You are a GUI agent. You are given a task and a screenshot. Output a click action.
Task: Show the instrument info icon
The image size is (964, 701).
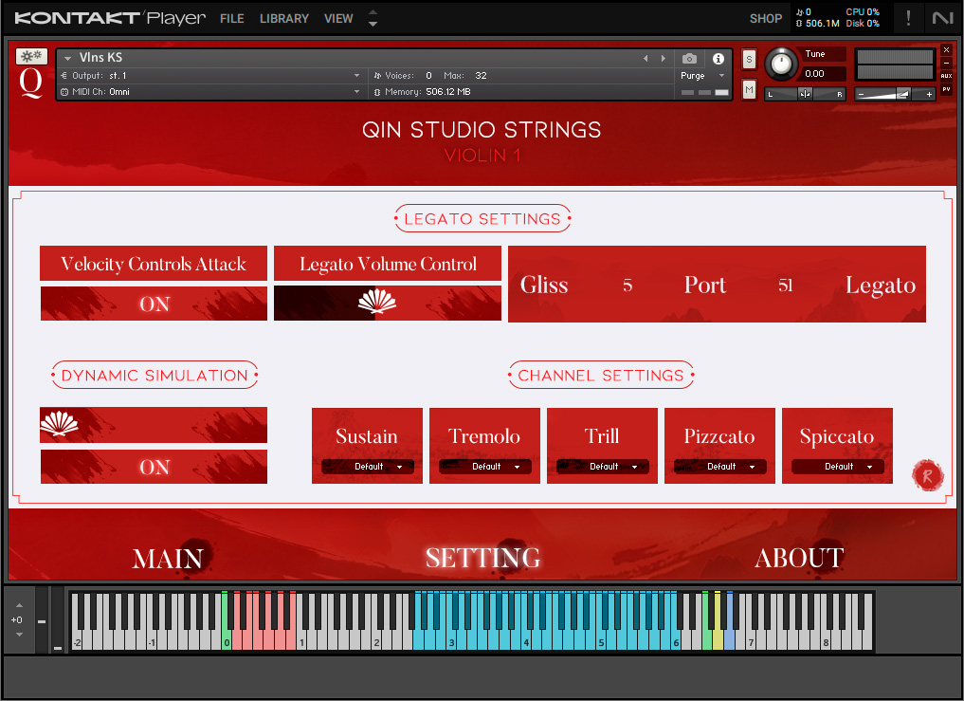click(718, 59)
